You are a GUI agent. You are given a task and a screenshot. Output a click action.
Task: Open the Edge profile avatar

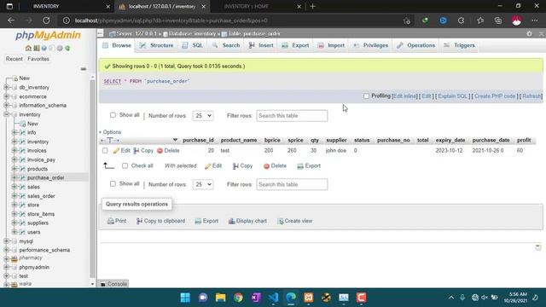click(516, 20)
